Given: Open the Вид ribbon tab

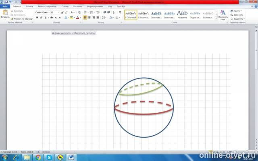Looking at the screenshot, I should (110, 6).
